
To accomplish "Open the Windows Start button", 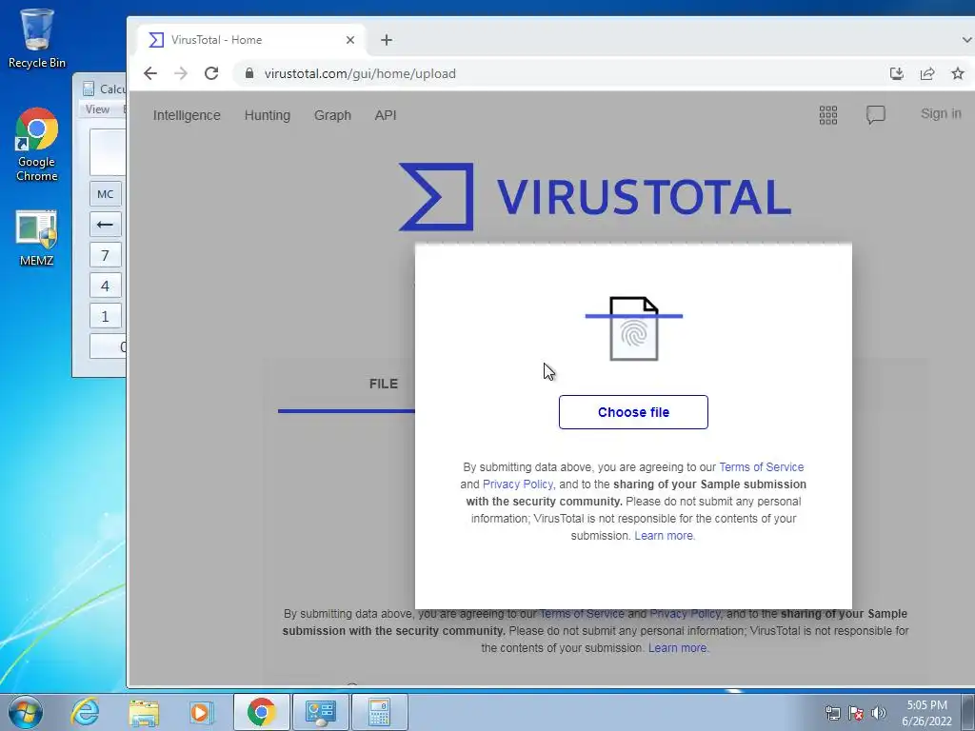I will [x=26, y=712].
